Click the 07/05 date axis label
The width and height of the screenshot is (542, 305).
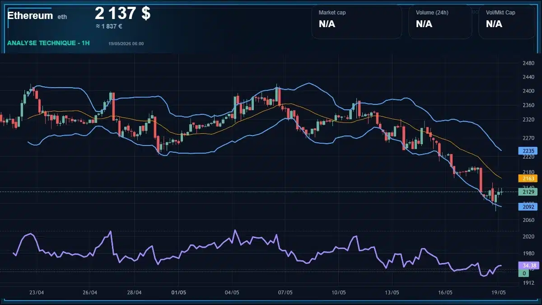click(285, 292)
